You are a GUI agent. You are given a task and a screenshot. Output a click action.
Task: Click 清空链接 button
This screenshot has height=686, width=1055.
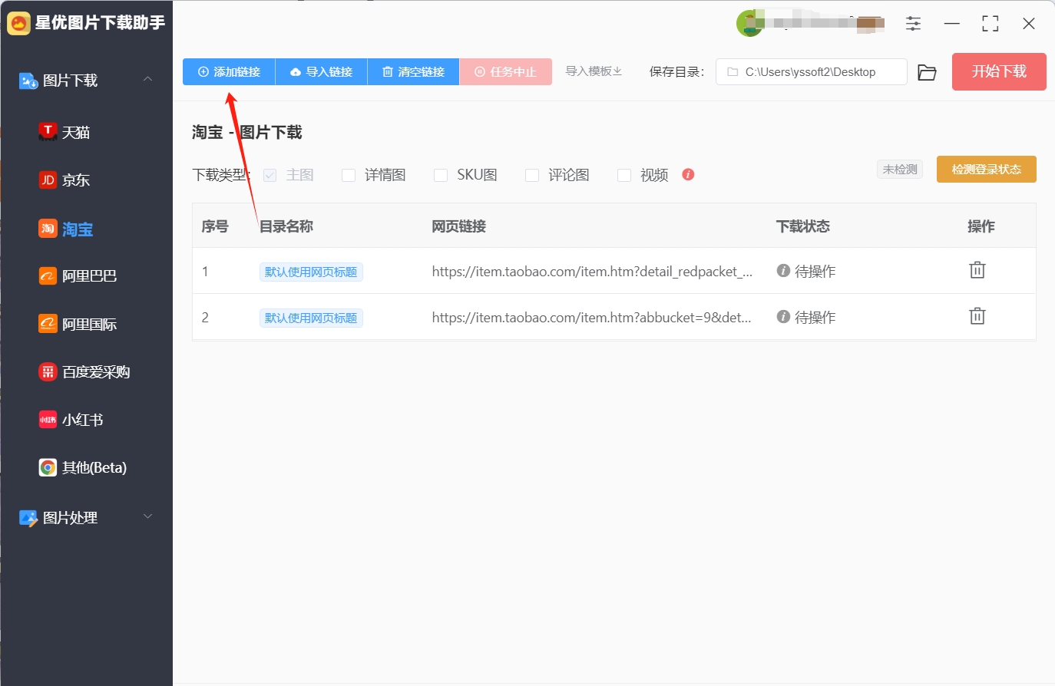click(x=413, y=71)
